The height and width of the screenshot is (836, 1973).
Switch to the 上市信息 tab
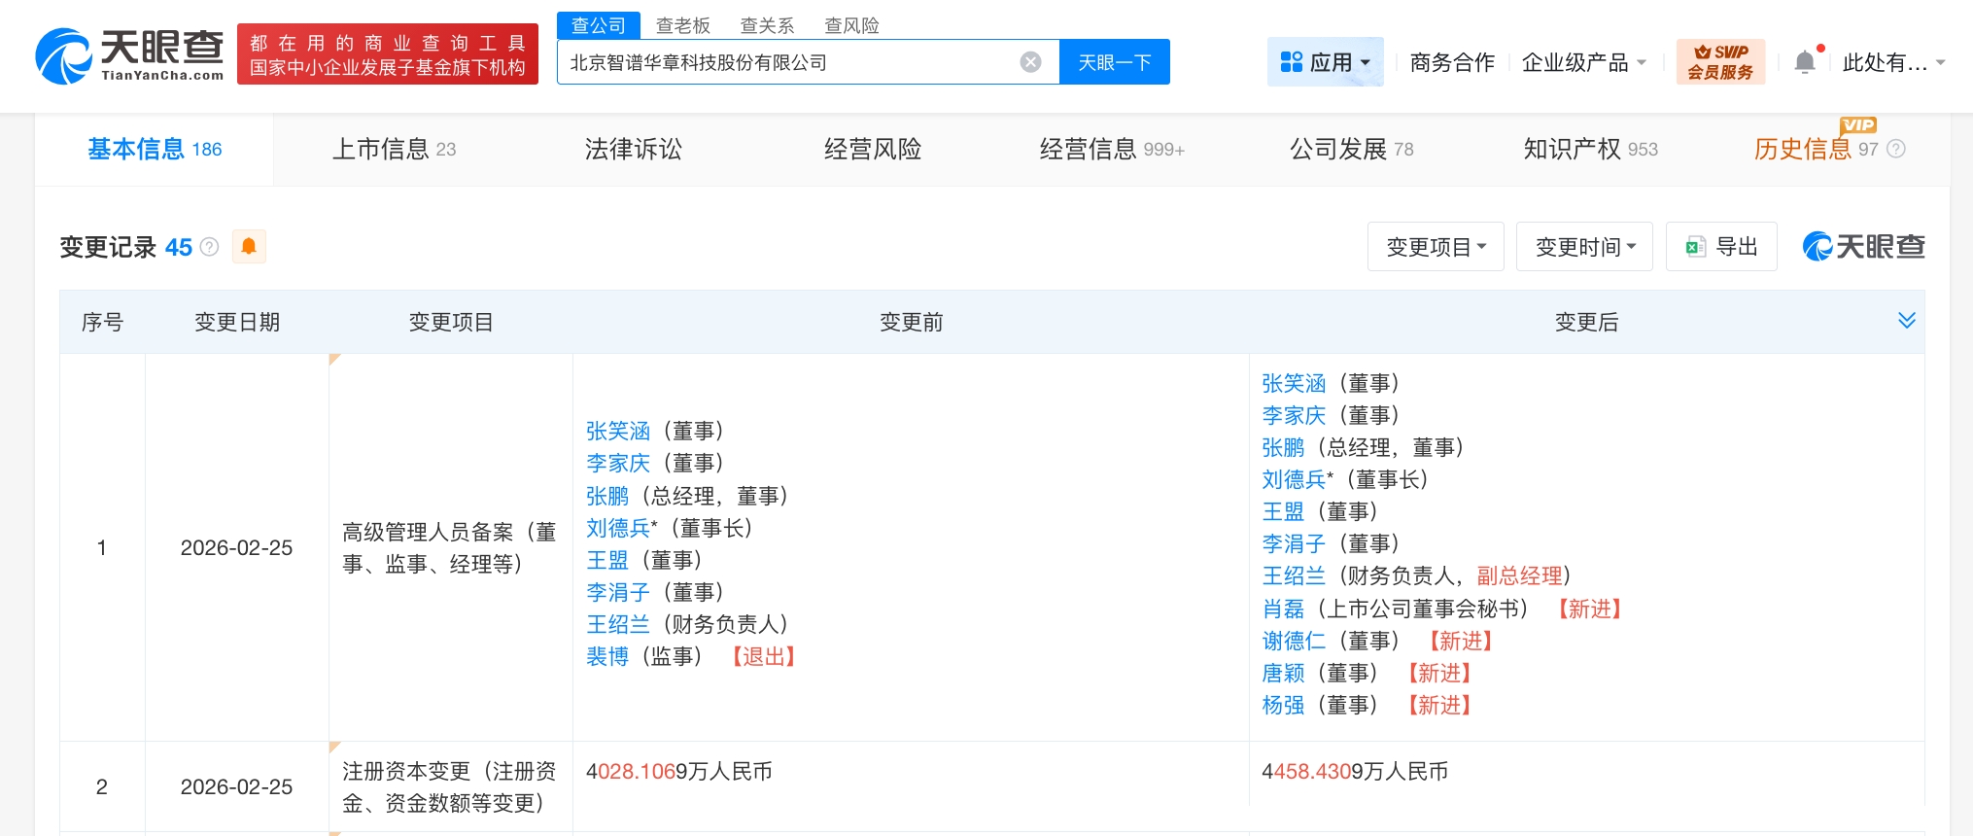click(393, 149)
